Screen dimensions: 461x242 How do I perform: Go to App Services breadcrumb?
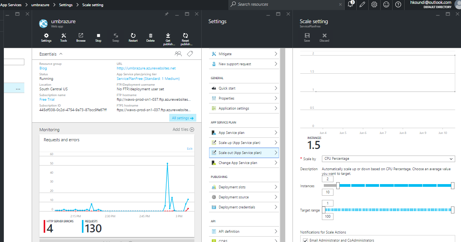[x=11, y=5]
